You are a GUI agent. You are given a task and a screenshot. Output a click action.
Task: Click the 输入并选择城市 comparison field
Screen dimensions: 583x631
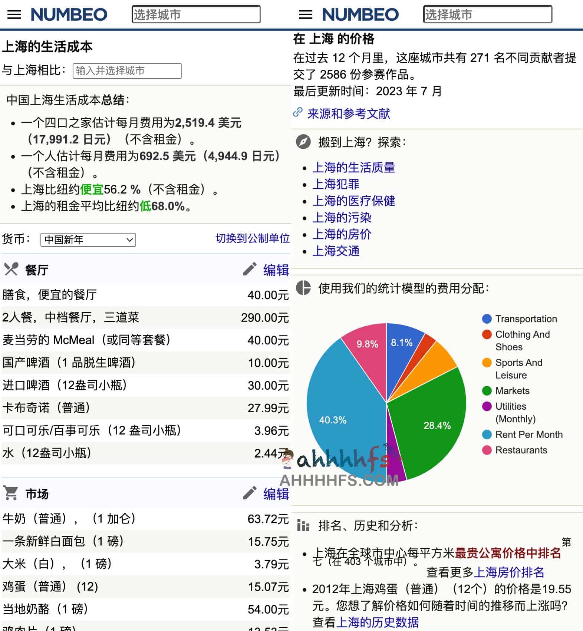127,71
